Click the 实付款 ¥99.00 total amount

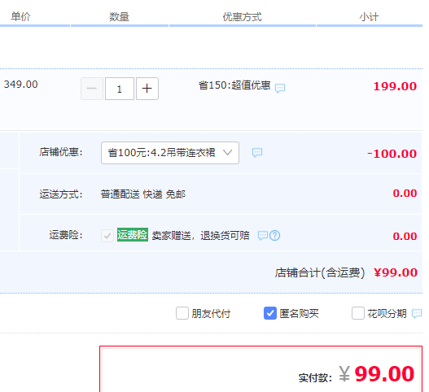coord(376,373)
